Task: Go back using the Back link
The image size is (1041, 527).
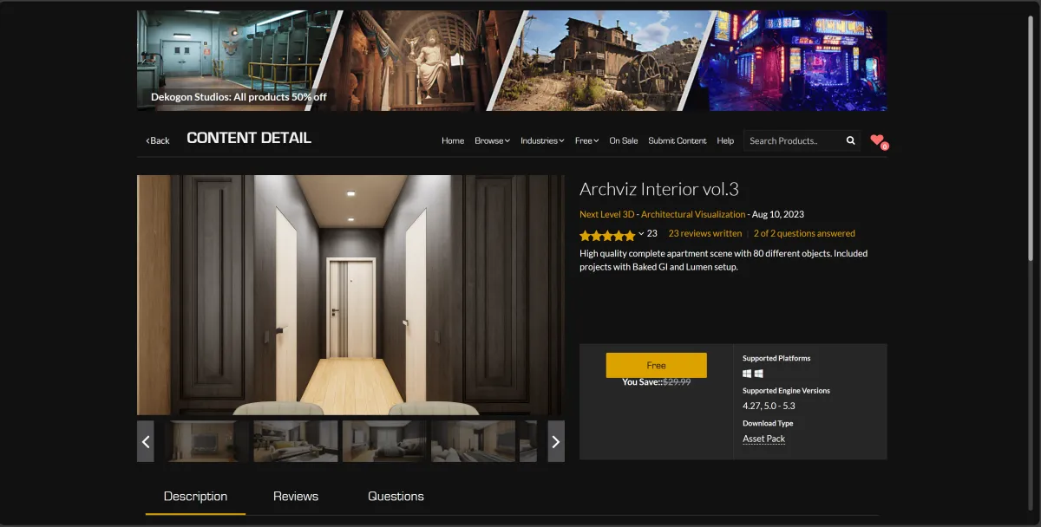Action: 158,140
